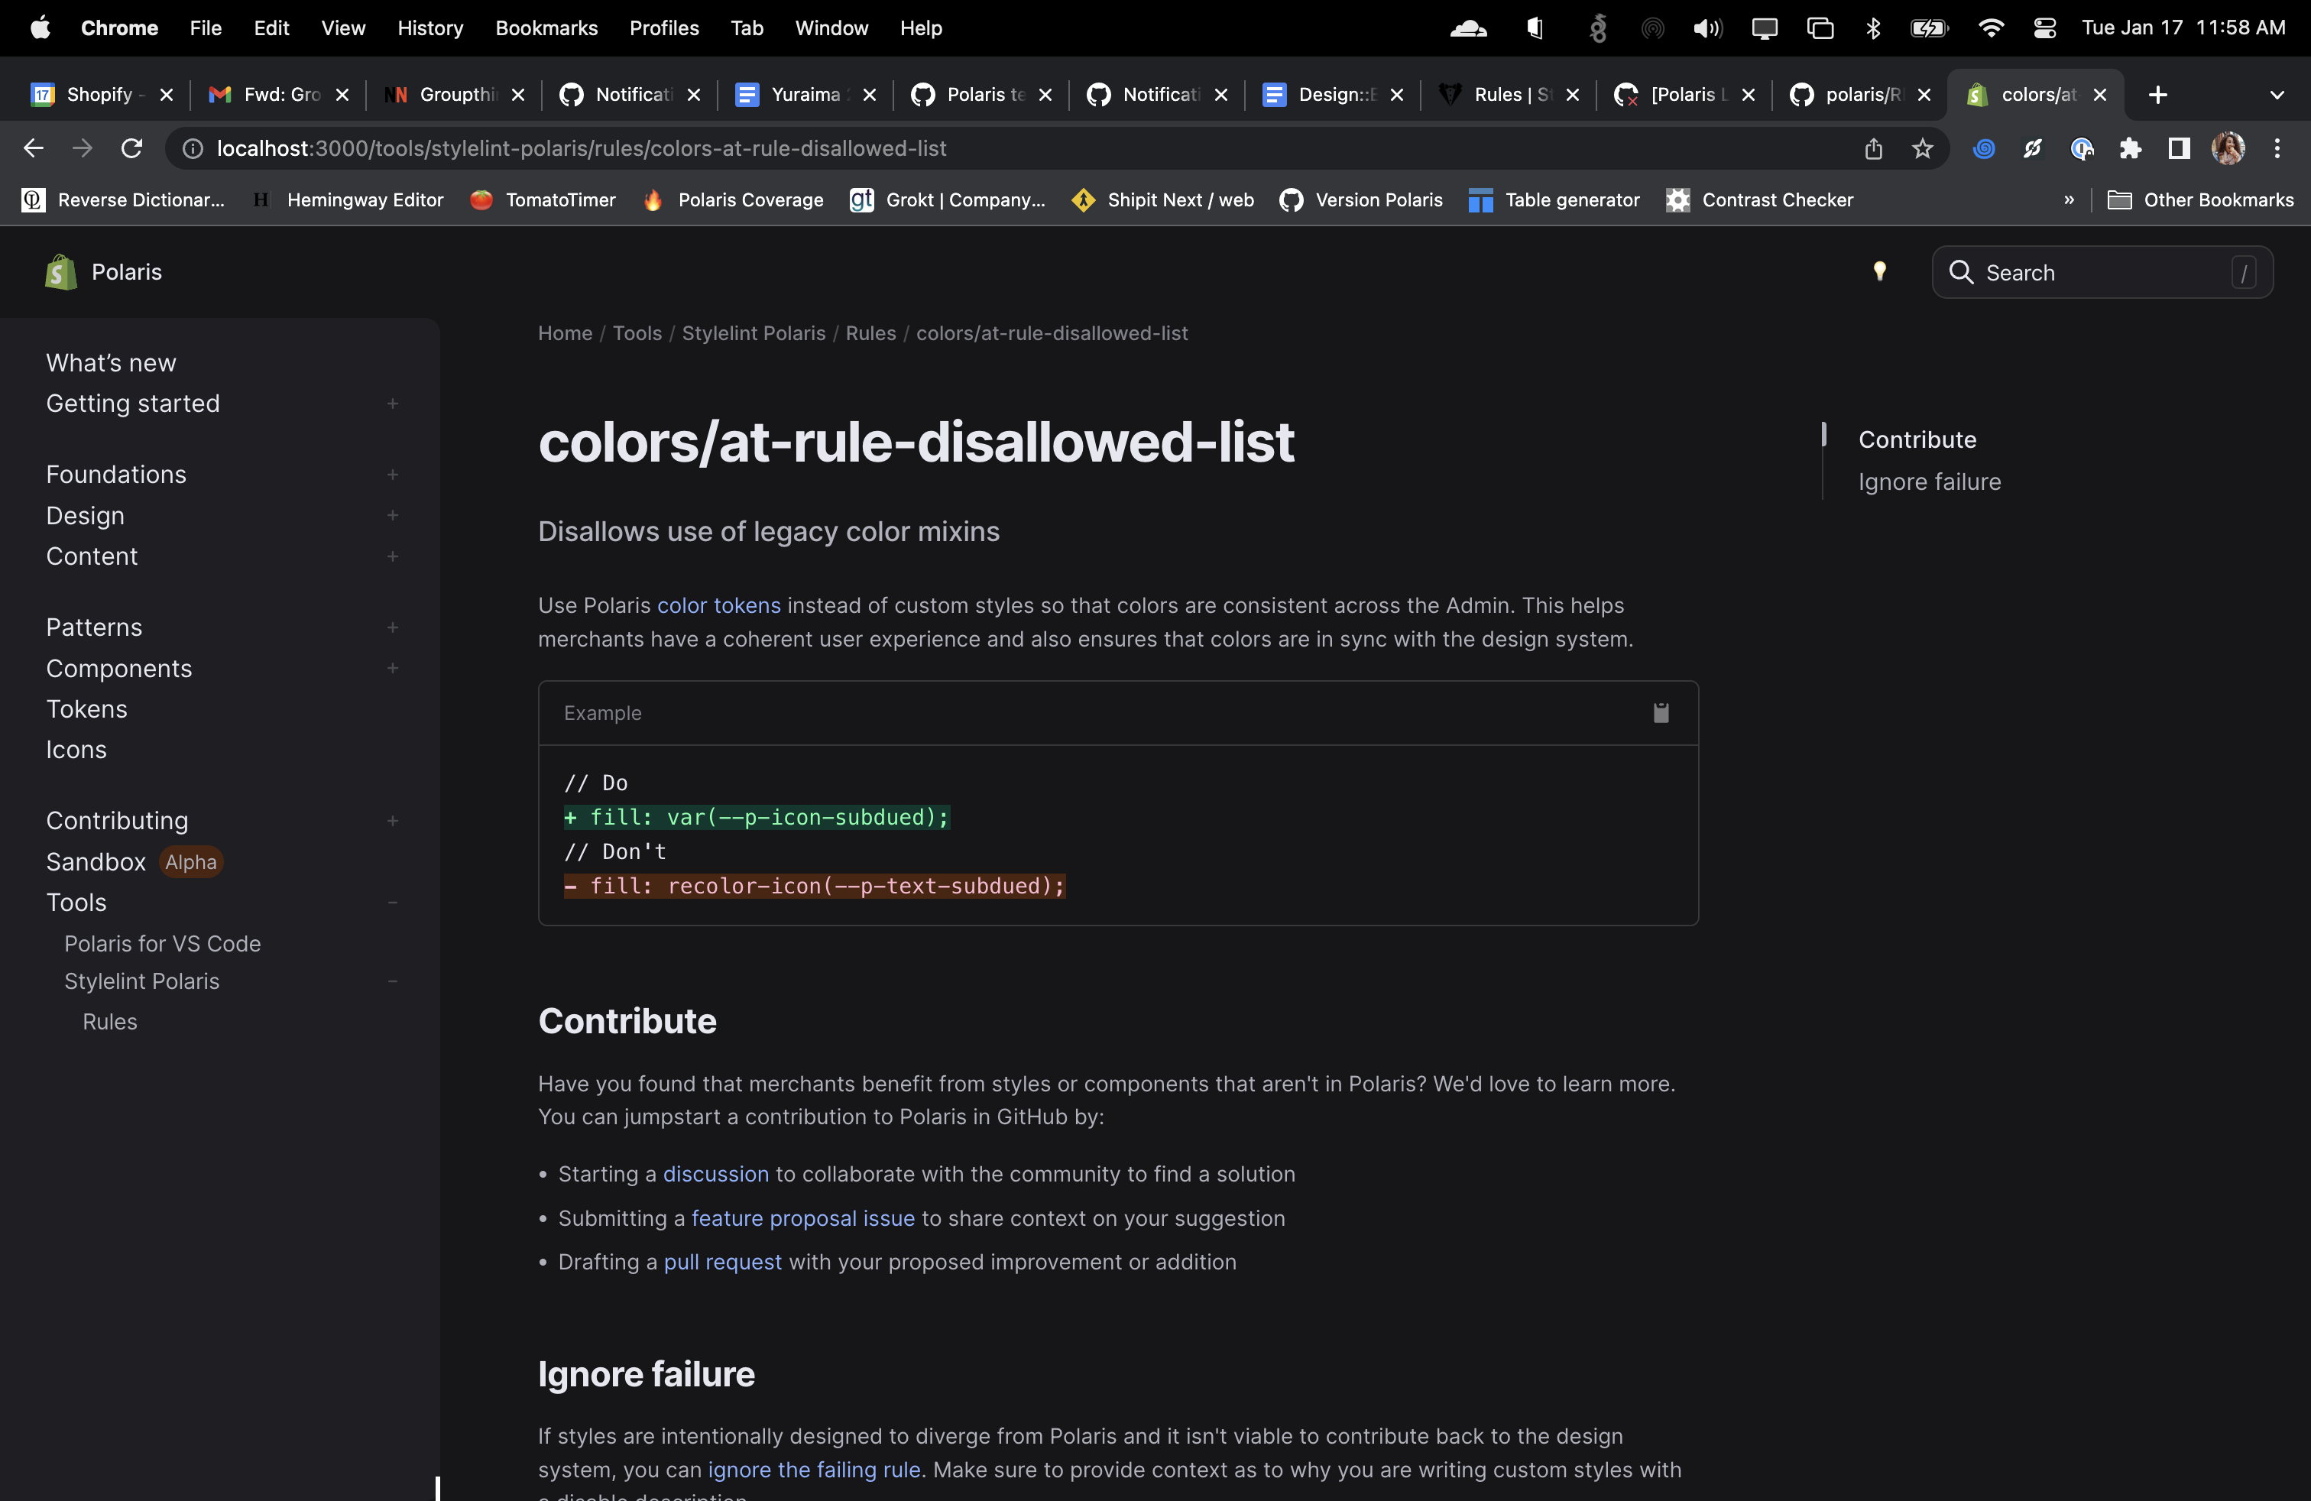The image size is (2311, 1501).
Task: Expand the Components nav section
Action: (x=392, y=669)
